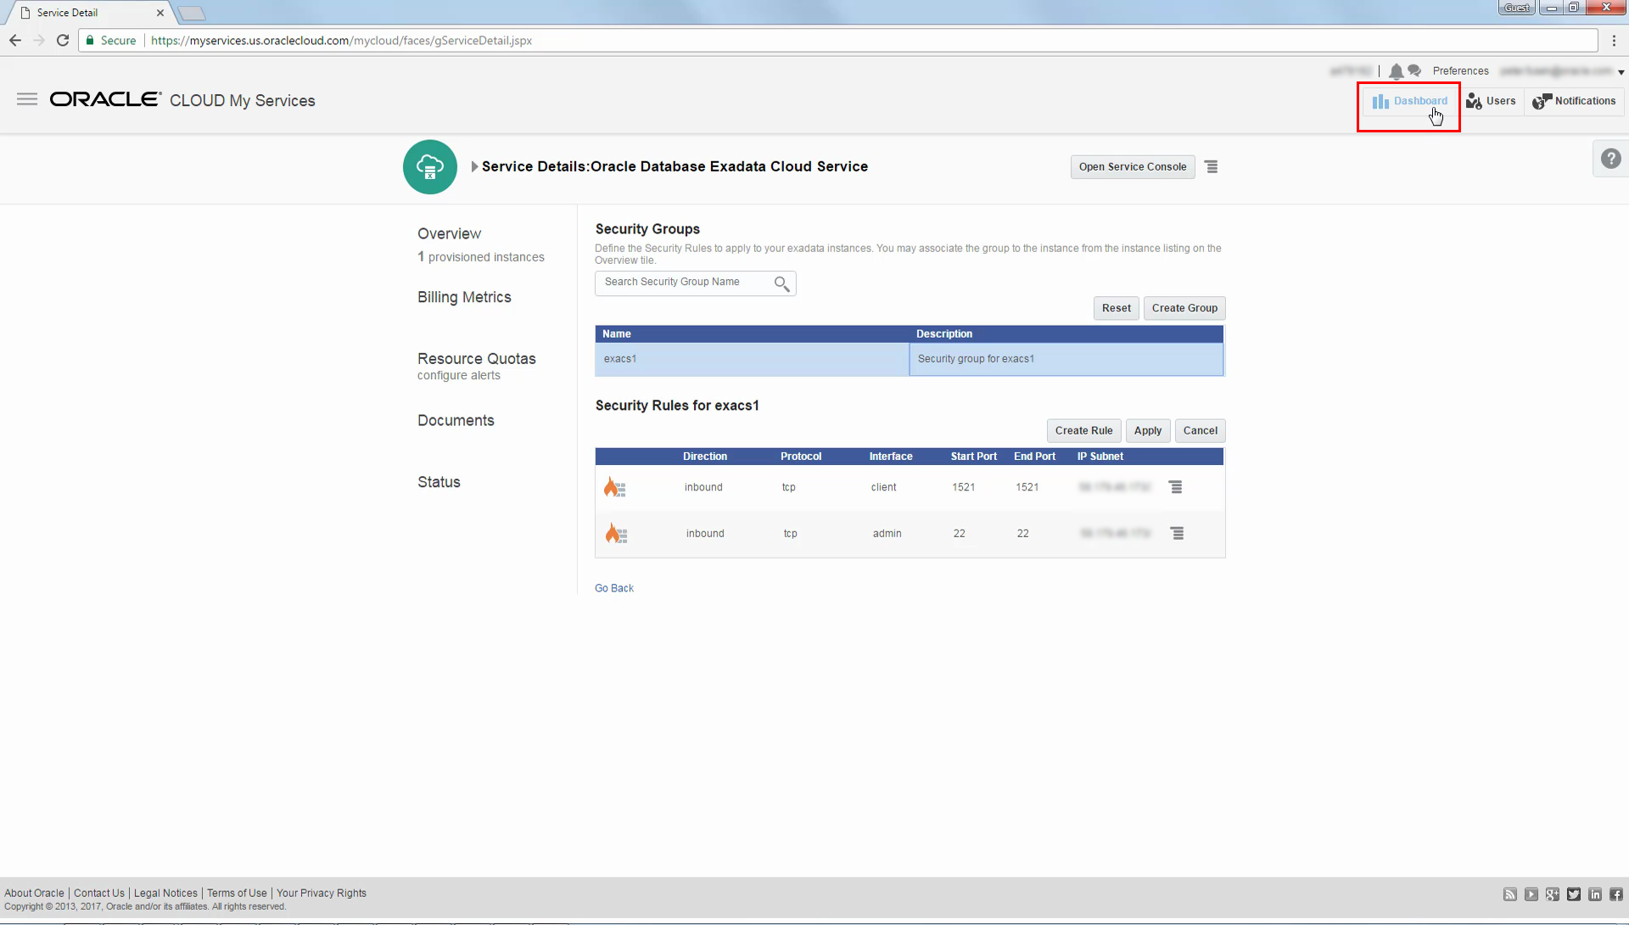The width and height of the screenshot is (1629, 925).
Task: Go to the Dashboard tab
Action: pos(1409,101)
